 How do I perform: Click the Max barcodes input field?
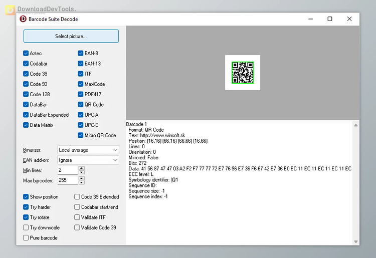(68, 180)
